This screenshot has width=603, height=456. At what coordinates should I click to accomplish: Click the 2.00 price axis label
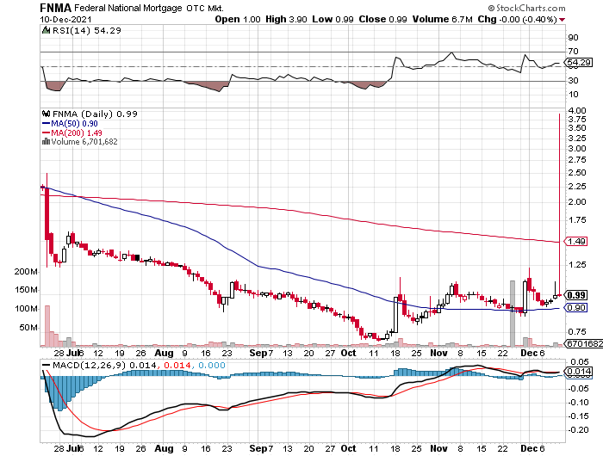(577, 201)
